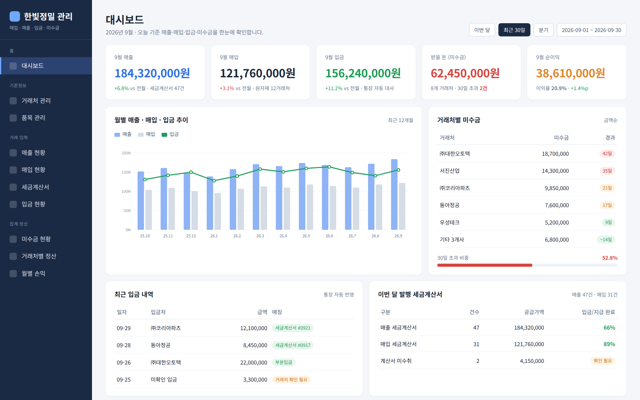Image resolution: width=640 pixels, height=400 pixels.
Task: Click the 세금계산서 sidebar icon
Action: [13, 187]
